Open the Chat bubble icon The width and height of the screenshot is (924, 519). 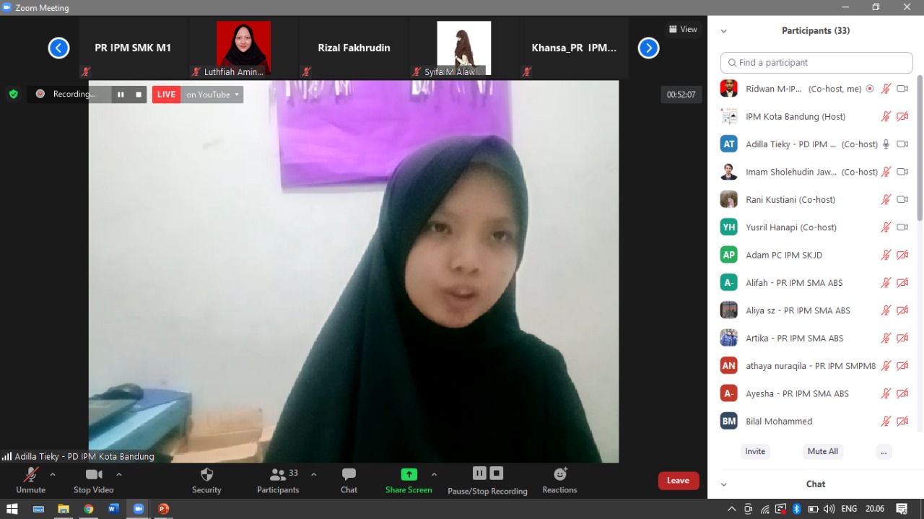pyautogui.click(x=349, y=474)
